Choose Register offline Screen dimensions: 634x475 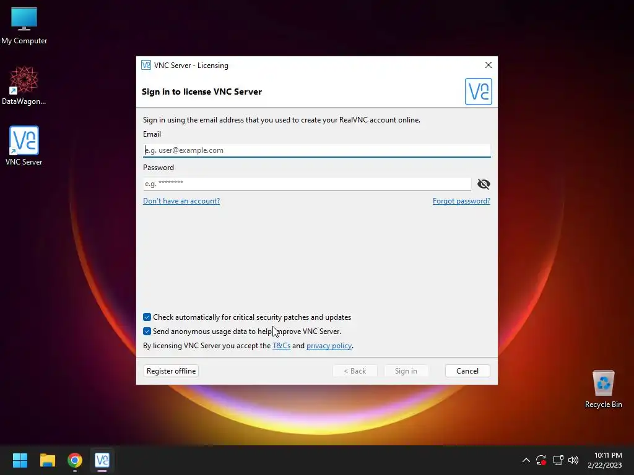tap(171, 371)
